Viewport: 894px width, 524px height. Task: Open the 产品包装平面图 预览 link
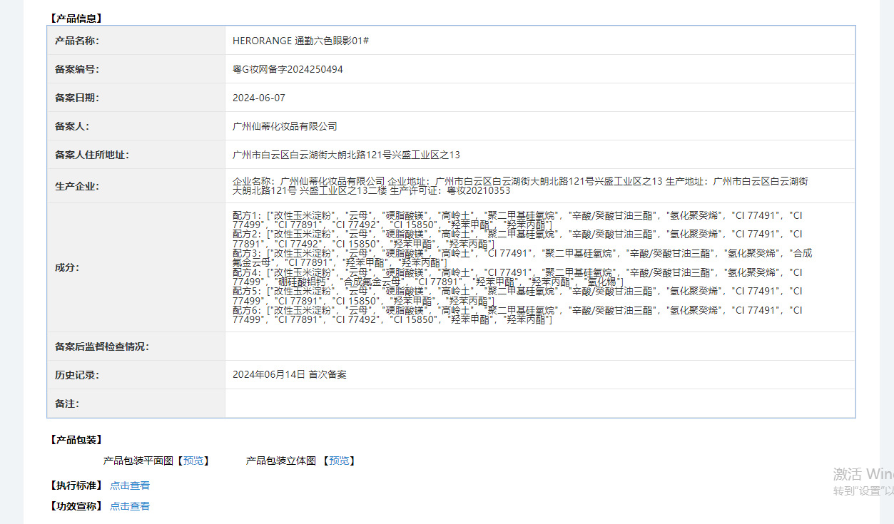click(193, 461)
